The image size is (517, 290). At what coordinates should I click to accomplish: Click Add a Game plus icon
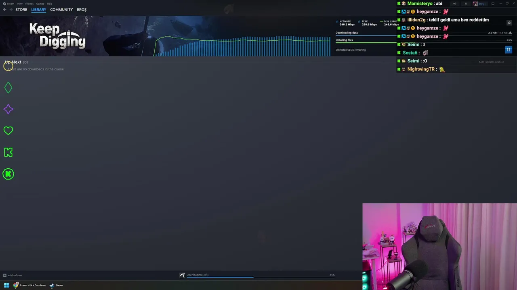[5, 275]
